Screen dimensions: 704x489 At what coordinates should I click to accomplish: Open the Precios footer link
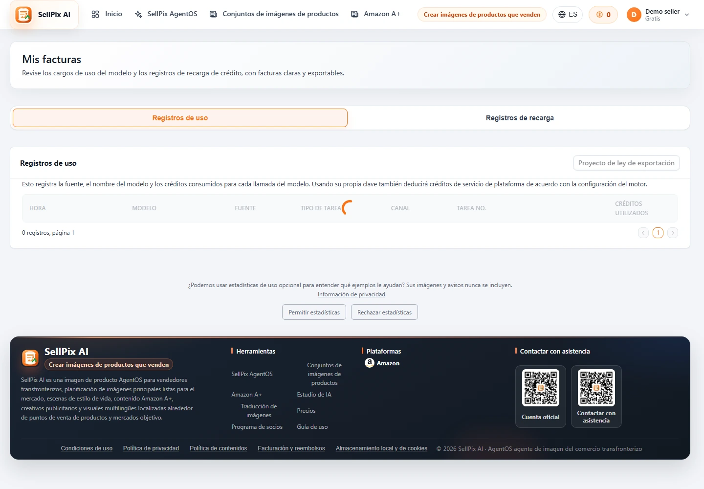click(306, 411)
